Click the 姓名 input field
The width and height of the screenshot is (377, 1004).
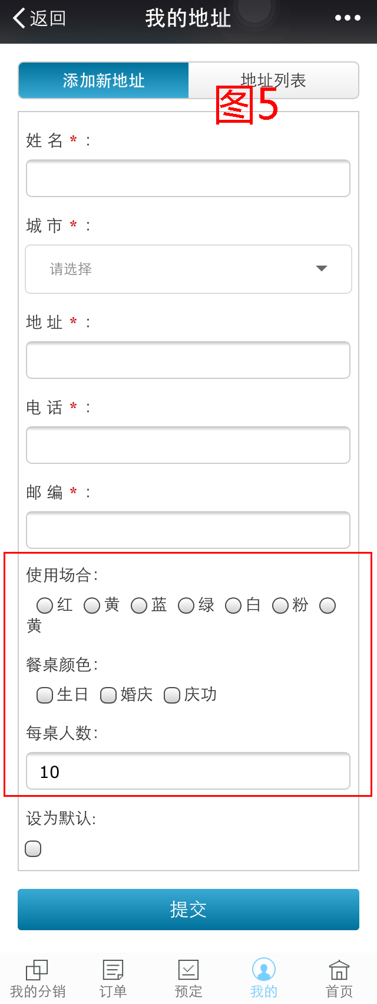click(x=188, y=178)
